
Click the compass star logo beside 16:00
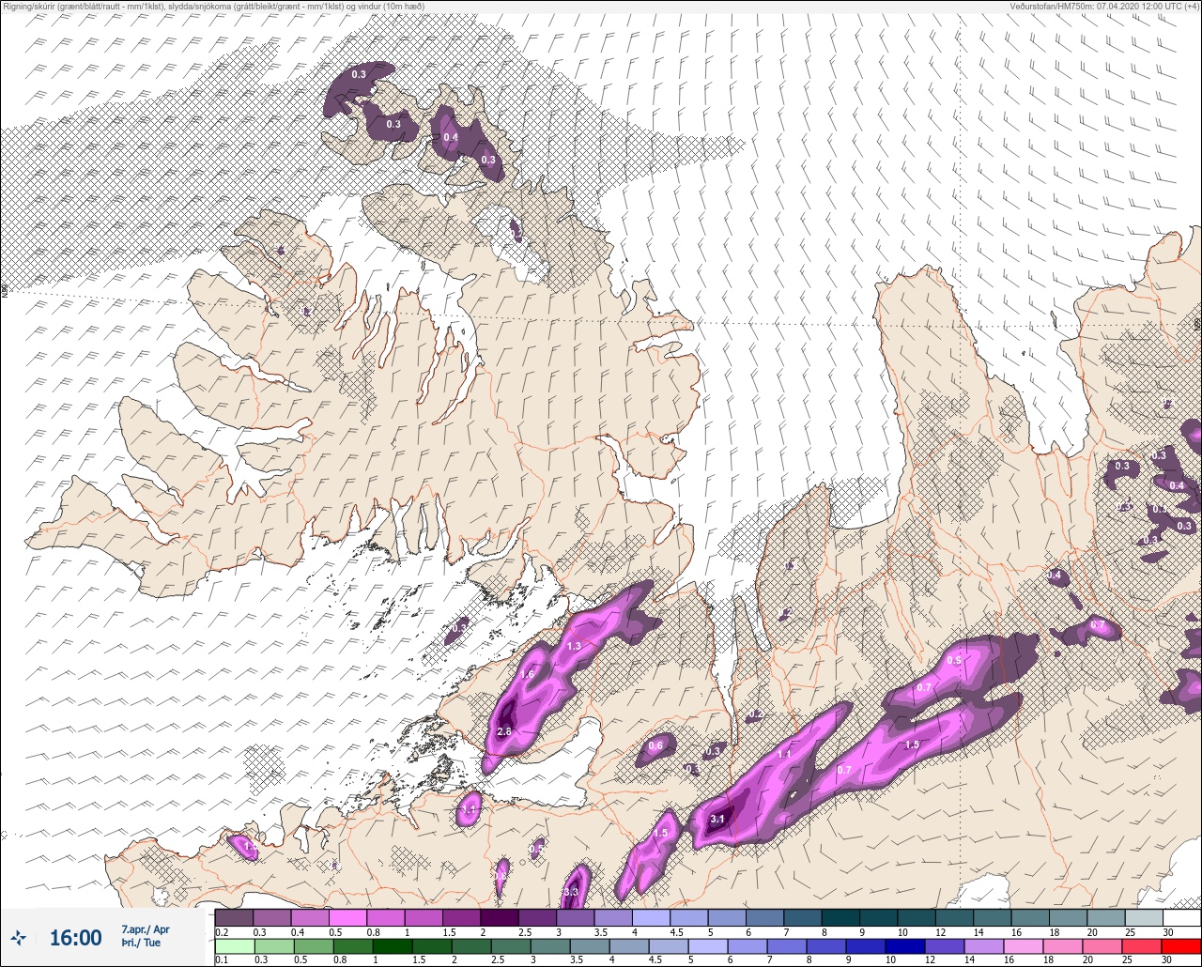point(19,938)
